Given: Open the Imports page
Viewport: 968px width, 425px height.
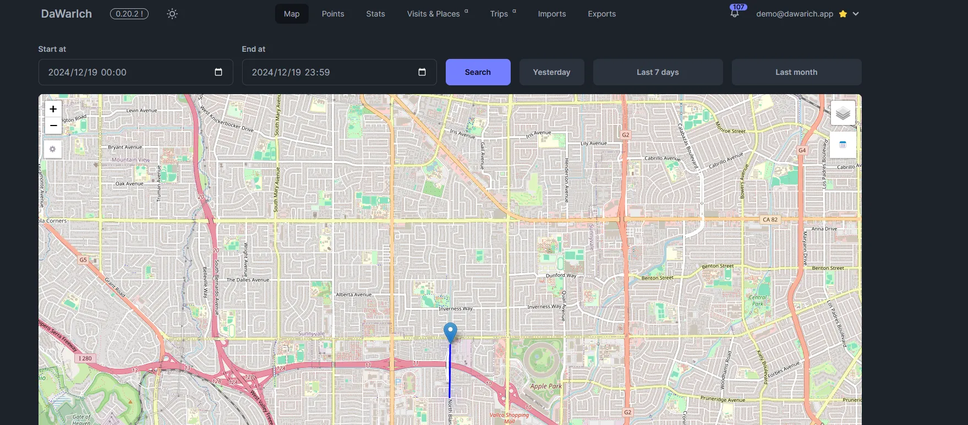Looking at the screenshot, I should [x=551, y=14].
